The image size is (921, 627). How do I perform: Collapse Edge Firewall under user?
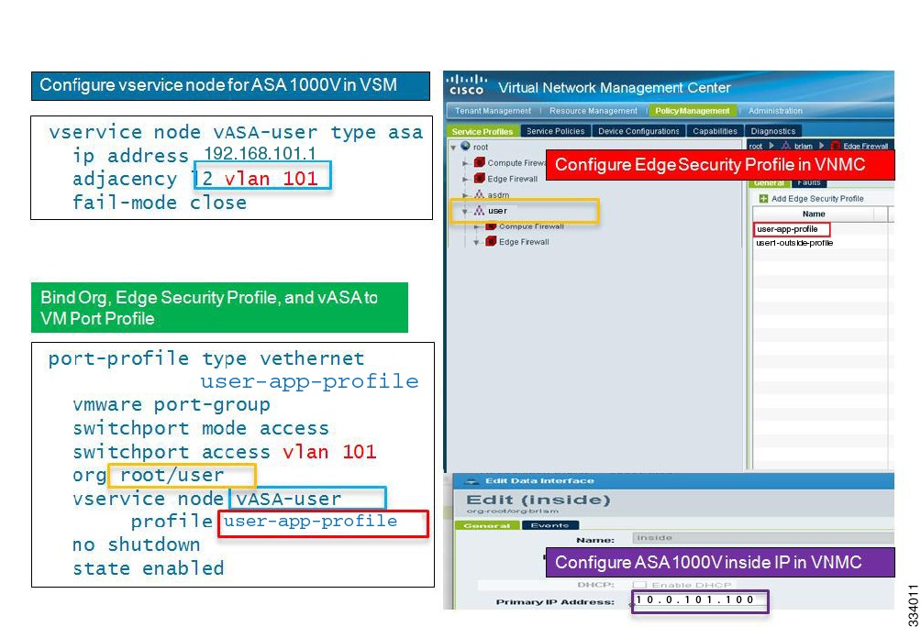click(x=476, y=242)
